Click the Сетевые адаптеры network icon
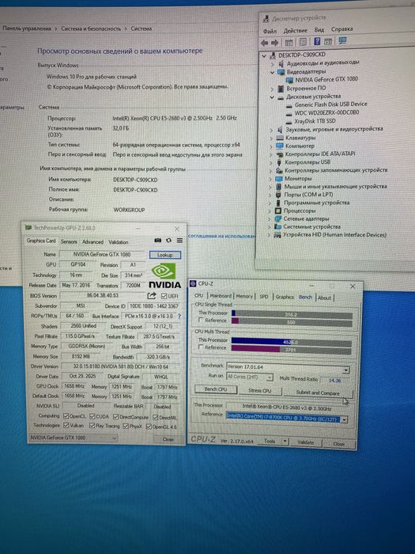 click(278, 219)
